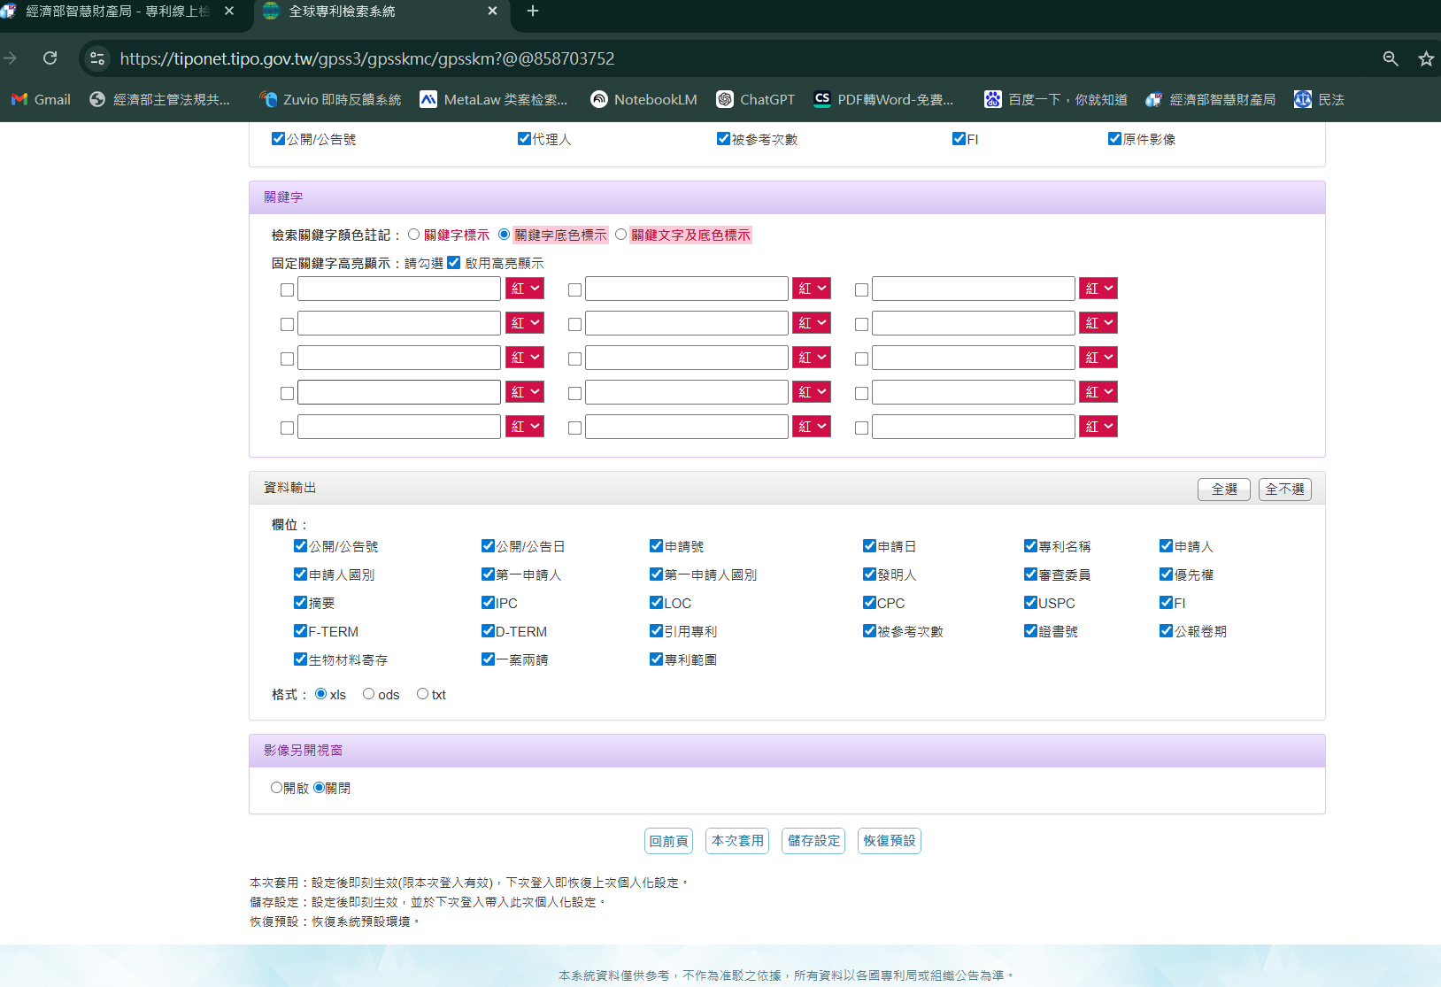Open the NotebookLM bookmark
The height and width of the screenshot is (987, 1441).
(643, 99)
